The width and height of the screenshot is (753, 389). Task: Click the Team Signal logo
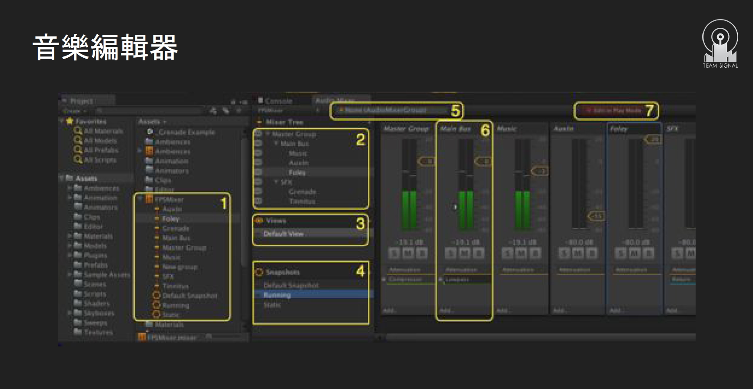point(720,44)
